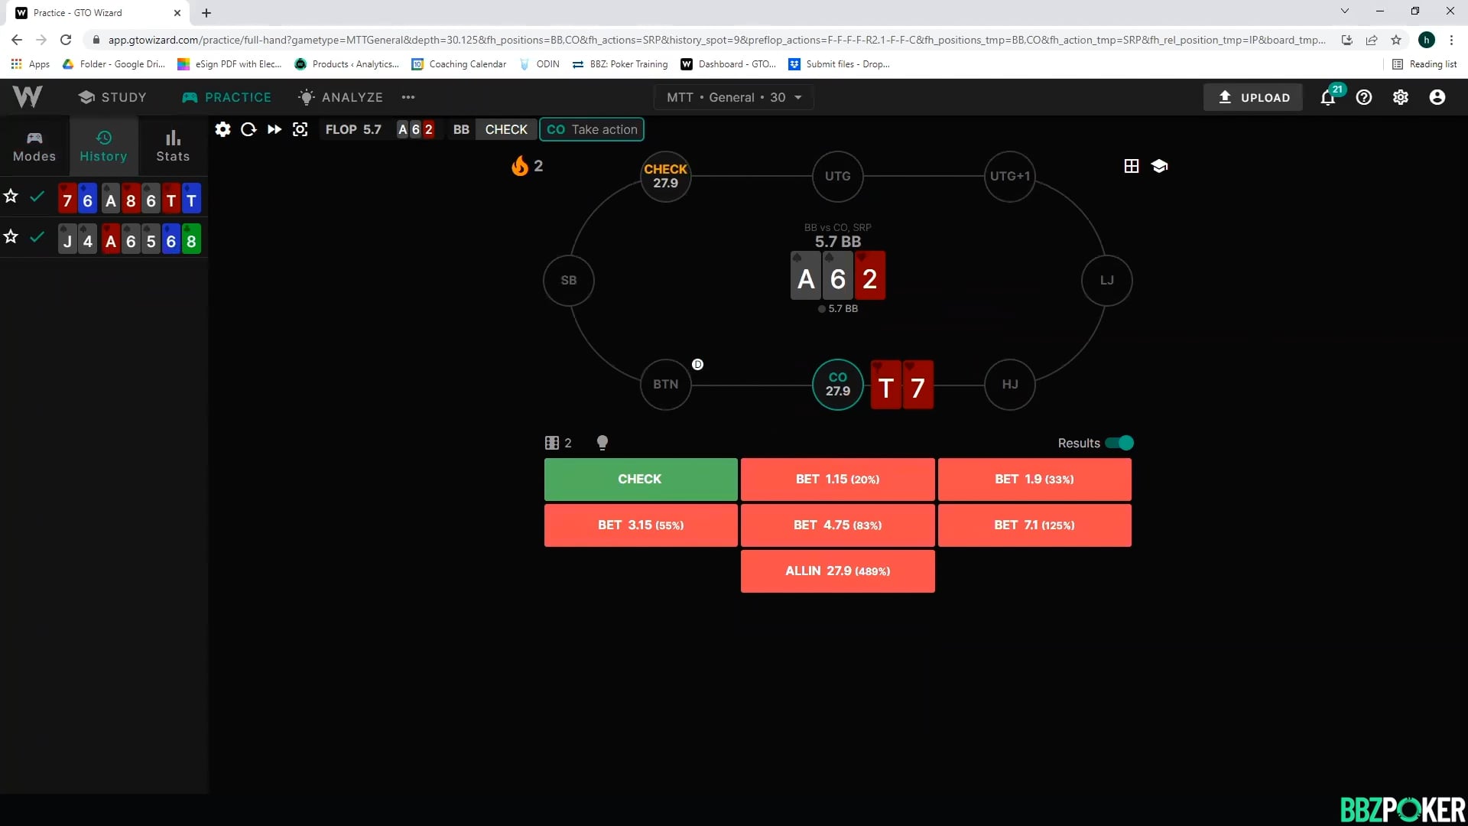Star the 76 A86TT history hand
This screenshot has width=1468, height=826.
(x=11, y=197)
